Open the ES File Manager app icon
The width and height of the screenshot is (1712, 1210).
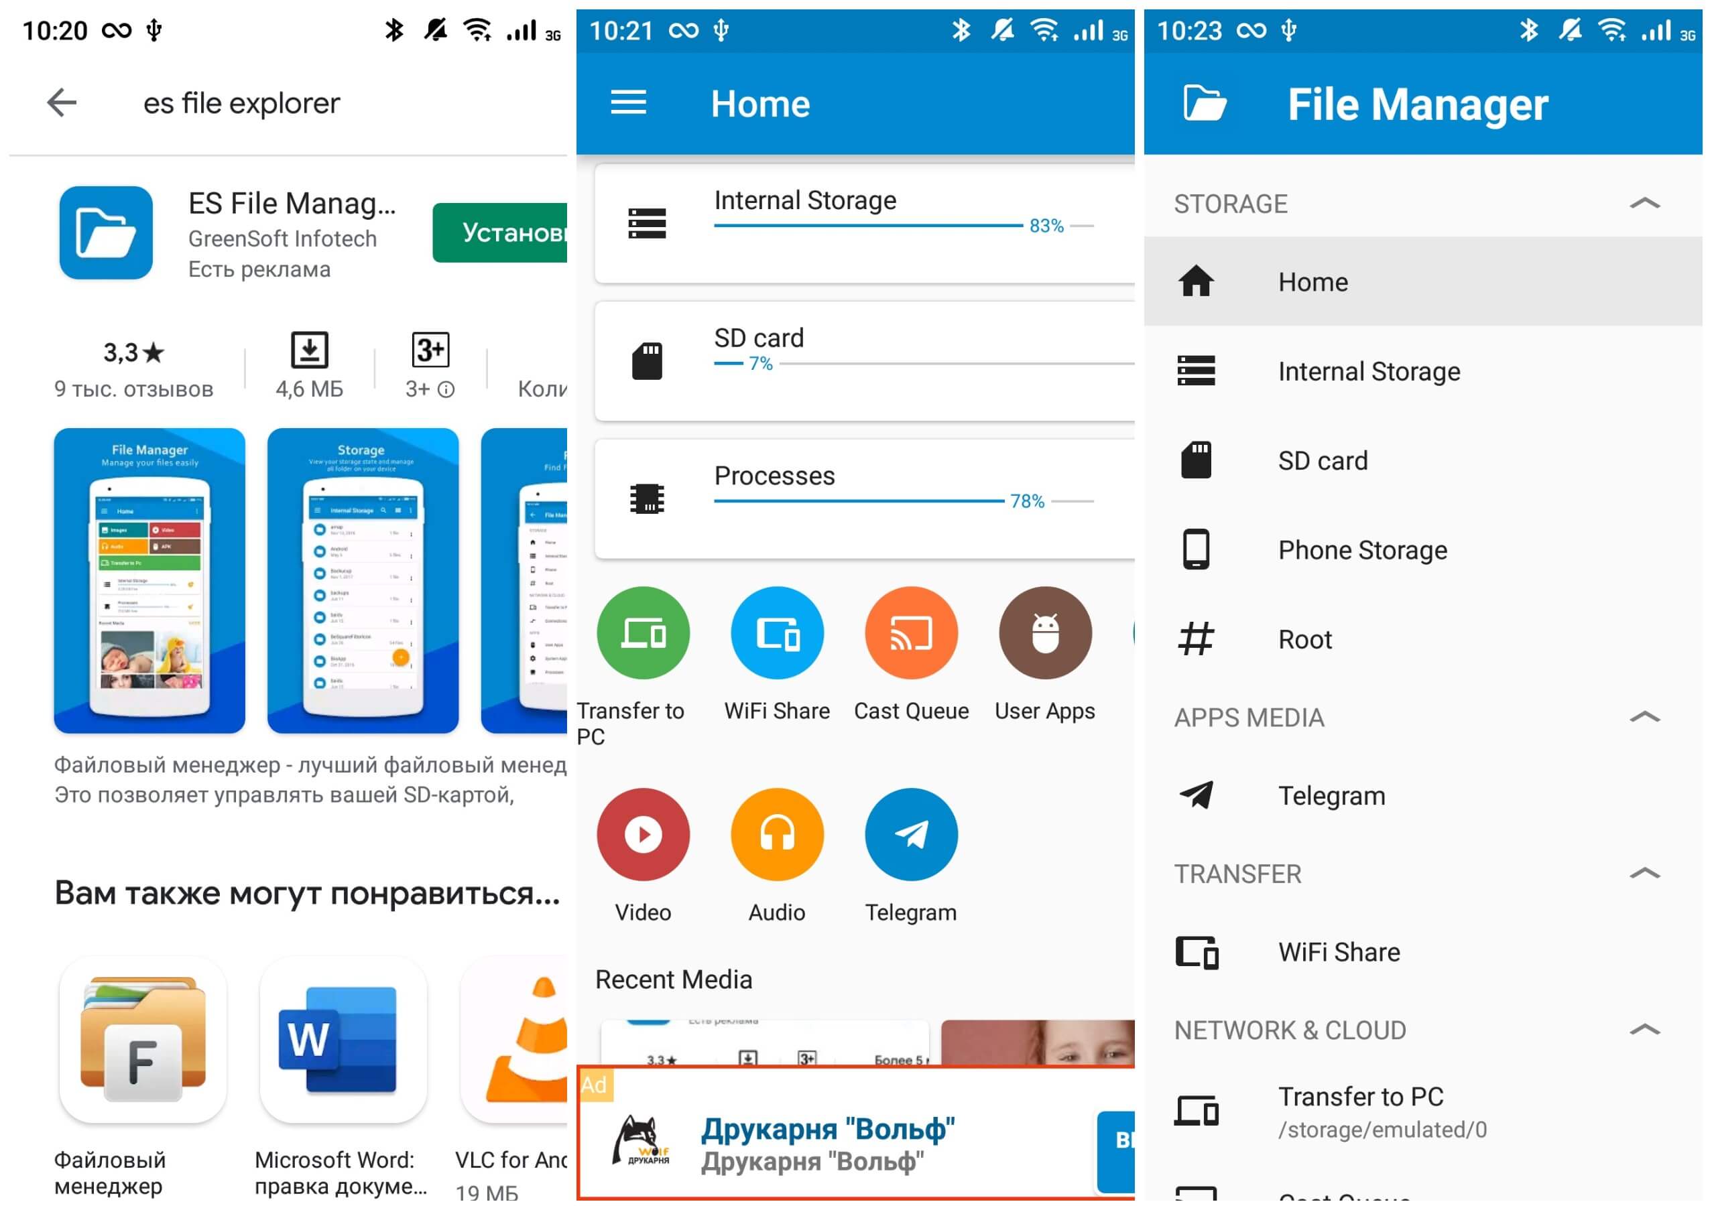click(x=106, y=232)
